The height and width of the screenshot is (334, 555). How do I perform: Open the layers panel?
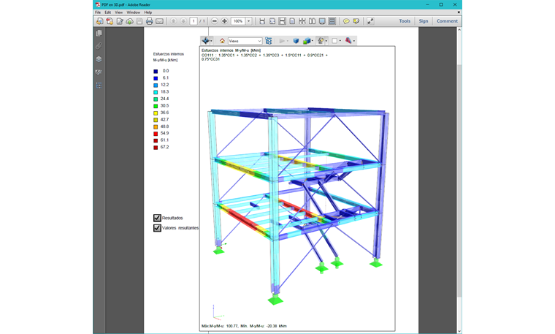(99, 59)
